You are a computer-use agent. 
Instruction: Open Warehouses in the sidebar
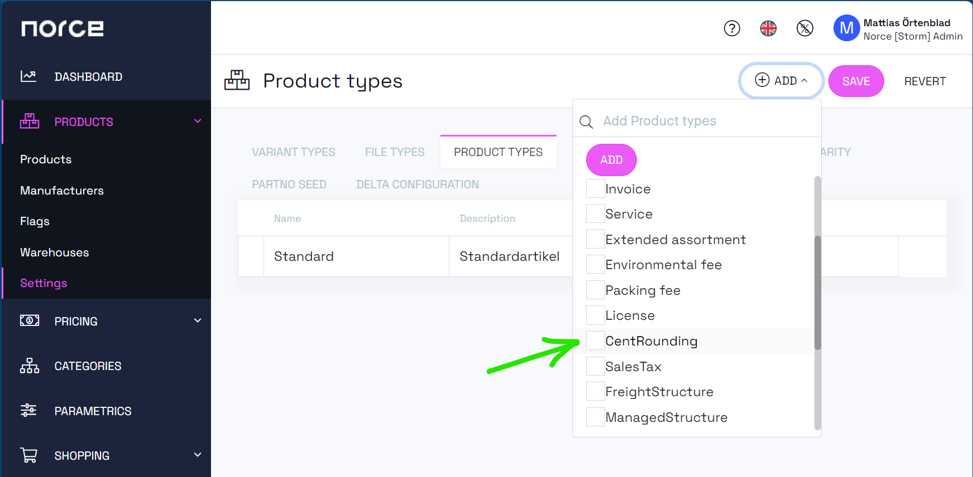click(55, 252)
